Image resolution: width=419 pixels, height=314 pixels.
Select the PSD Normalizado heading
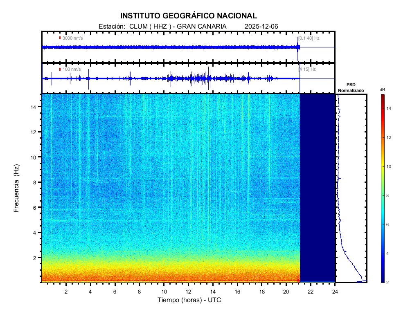(x=351, y=87)
